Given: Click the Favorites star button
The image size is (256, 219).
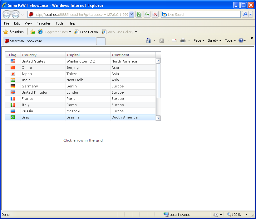Looking at the screenshot, I should [13, 32].
